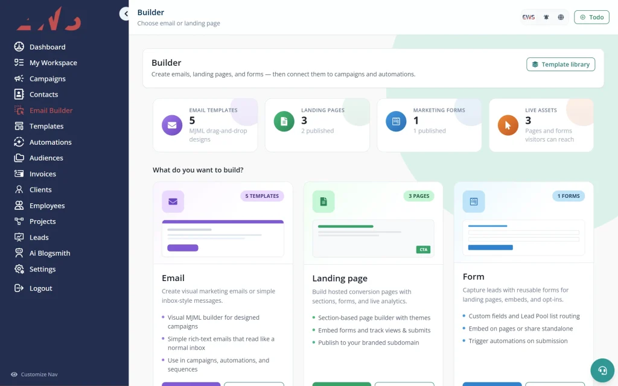Viewport: 618px width, 386px height.
Task: Click the Todo button
Action: (591, 17)
